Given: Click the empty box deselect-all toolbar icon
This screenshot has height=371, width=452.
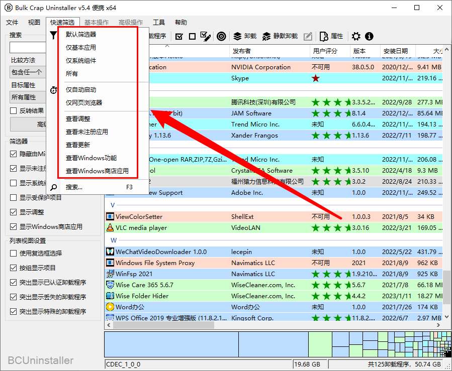Looking at the screenshot, I should tap(192, 36).
